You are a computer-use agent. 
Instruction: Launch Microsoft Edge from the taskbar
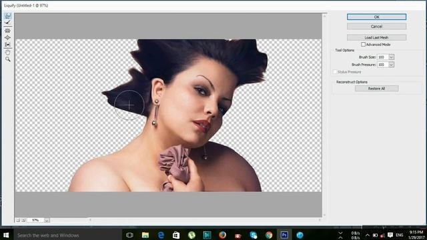[x=161, y=235]
